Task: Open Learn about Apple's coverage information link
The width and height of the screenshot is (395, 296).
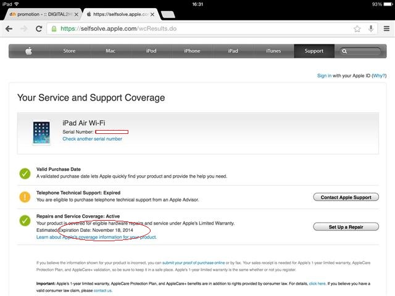Action: click(96, 237)
